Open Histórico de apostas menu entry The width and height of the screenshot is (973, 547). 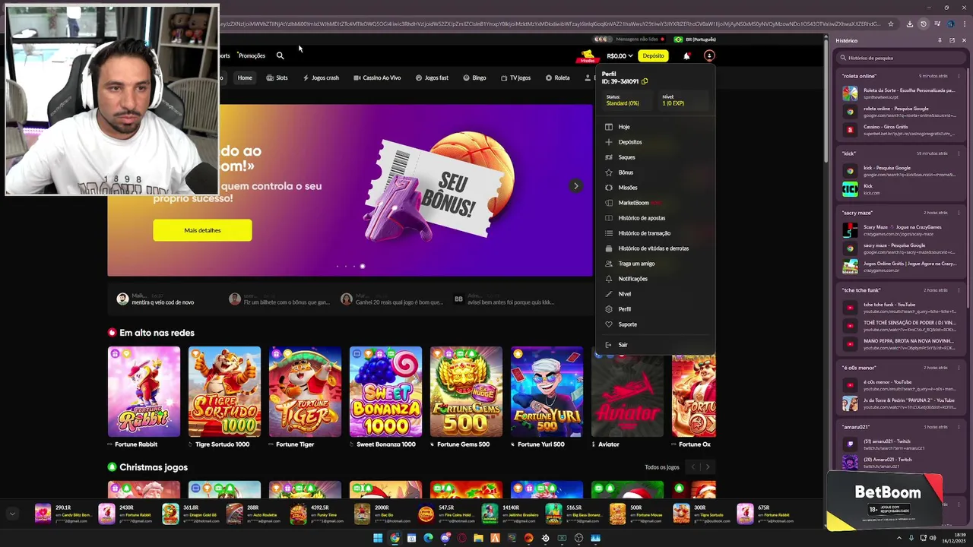click(642, 218)
